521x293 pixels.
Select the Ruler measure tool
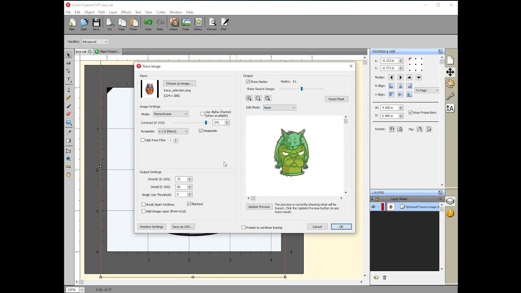pyautogui.click(x=68, y=167)
